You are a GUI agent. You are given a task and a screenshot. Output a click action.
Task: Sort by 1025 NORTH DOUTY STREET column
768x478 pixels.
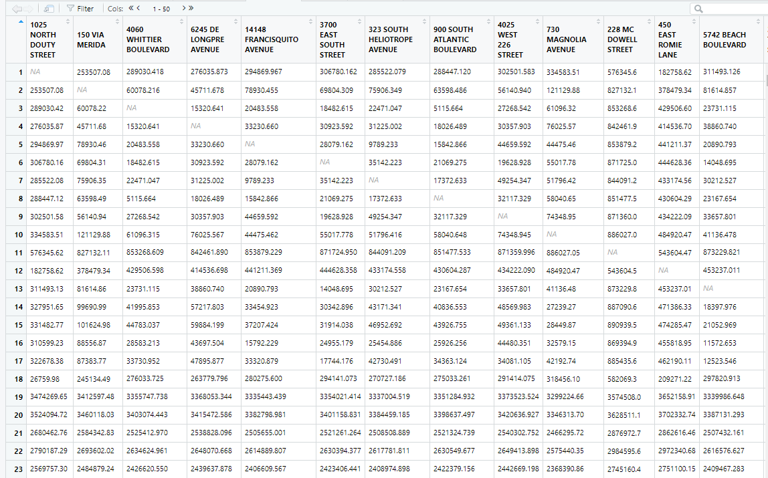click(68, 22)
